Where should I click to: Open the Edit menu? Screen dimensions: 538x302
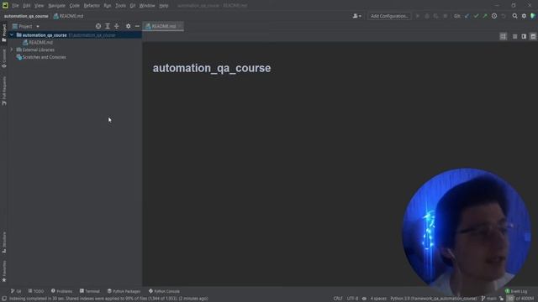[27, 6]
